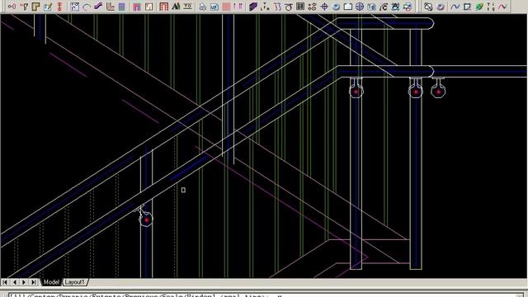This screenshot has height=297, width=528.
Task: Click the dumbbell-shaped link icon in toolbar
Action: click(x=12, y=7)
